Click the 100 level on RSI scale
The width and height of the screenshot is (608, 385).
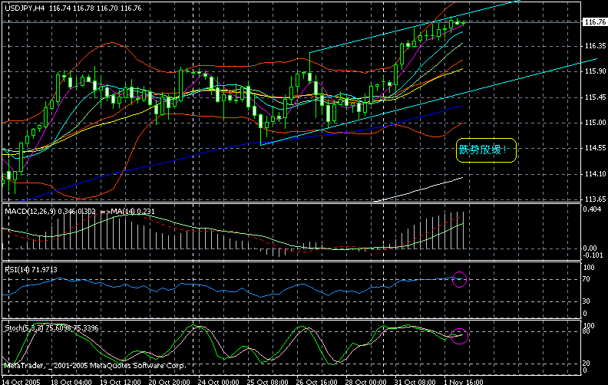coord(589,268)
